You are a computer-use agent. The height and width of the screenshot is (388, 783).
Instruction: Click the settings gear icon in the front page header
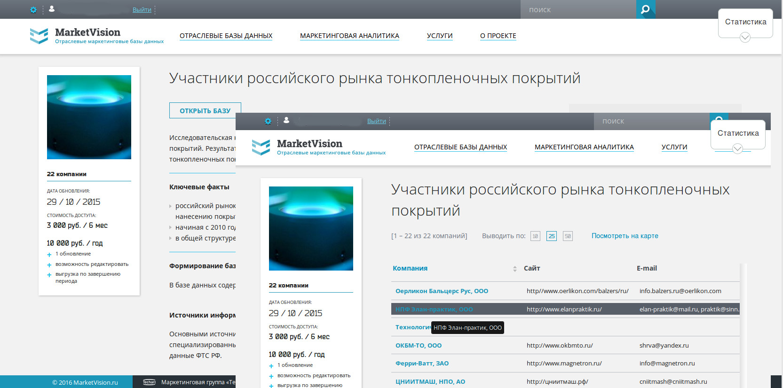pos(268,121)
